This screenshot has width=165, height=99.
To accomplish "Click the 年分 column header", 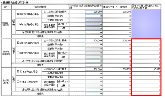I will coord(6,7).
